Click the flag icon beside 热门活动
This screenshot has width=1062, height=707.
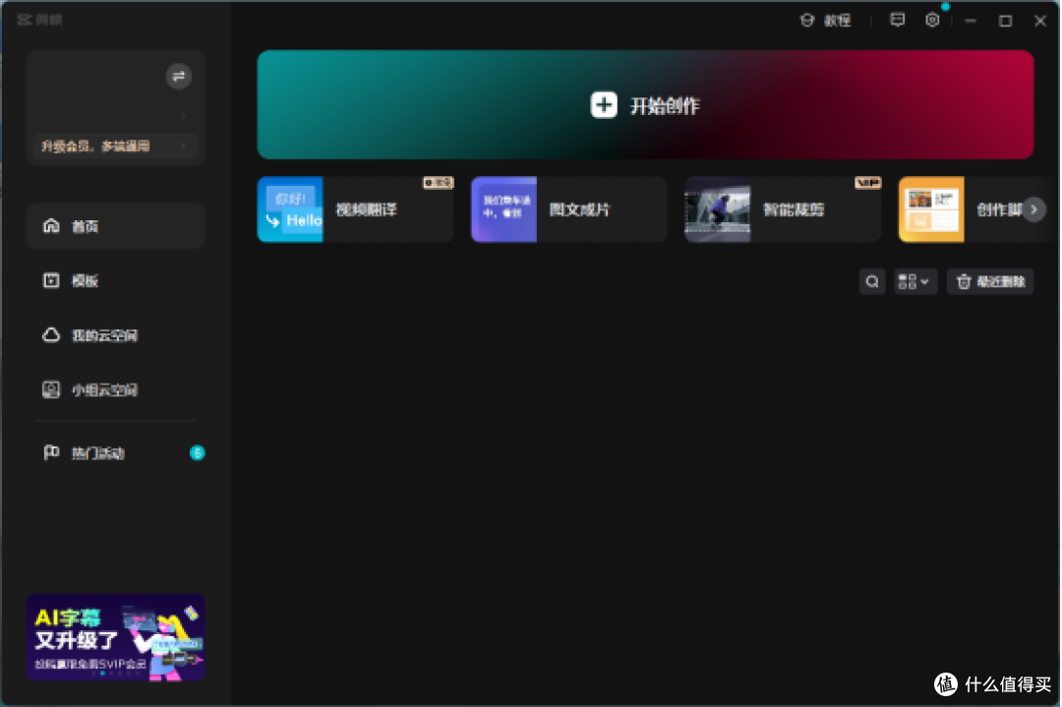51,452
